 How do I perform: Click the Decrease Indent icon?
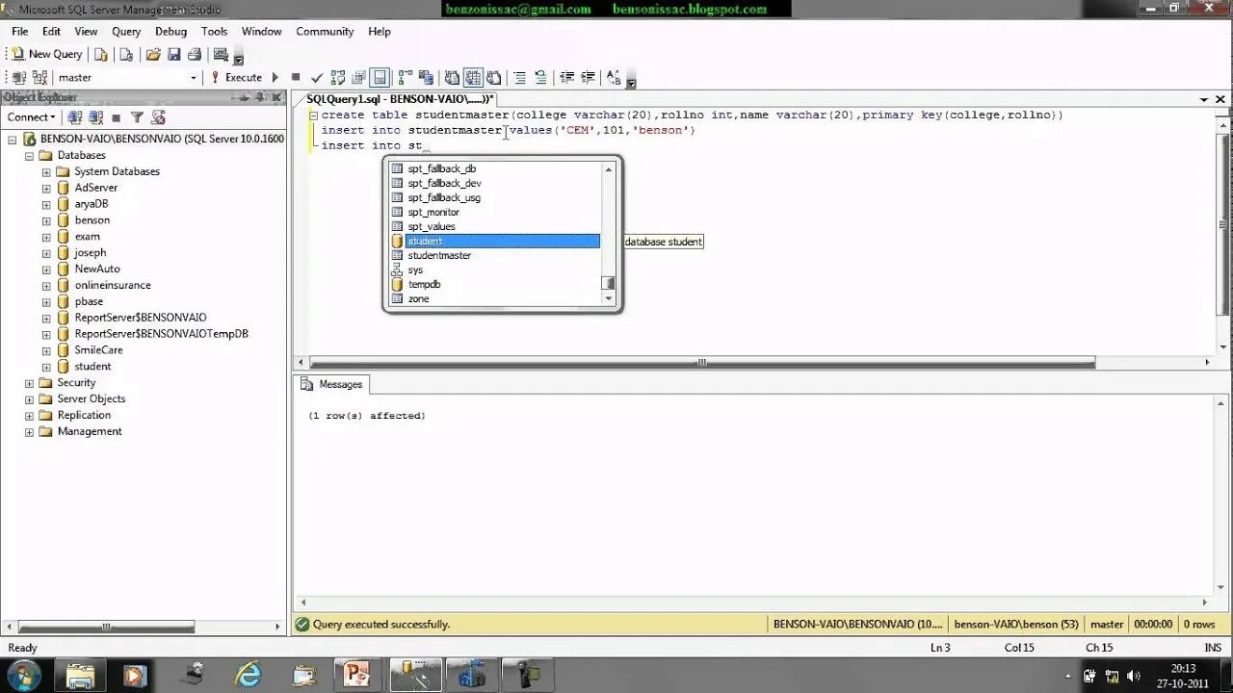[x=566, y=77]
